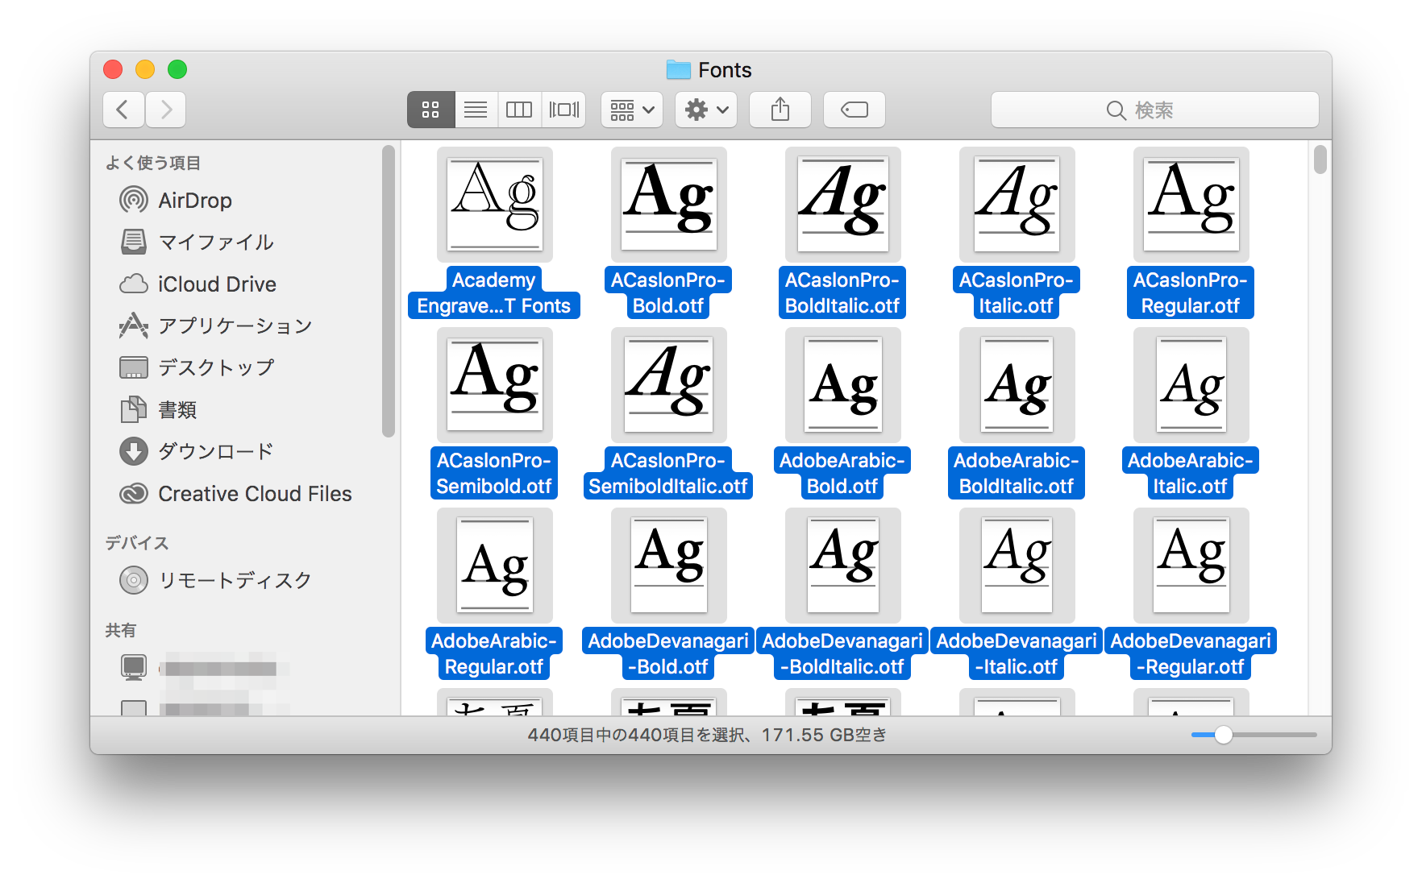Switch to list view
This screenshot has height=883, width=1422.
(476, 110)
